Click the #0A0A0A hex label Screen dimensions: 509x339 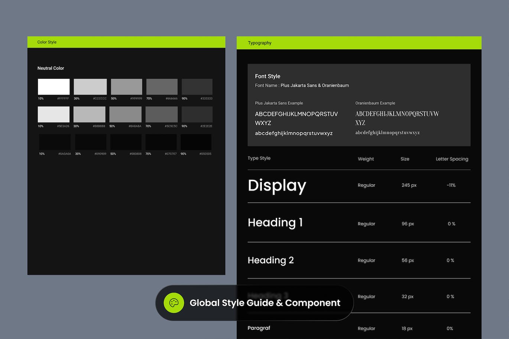coord(65,154)
